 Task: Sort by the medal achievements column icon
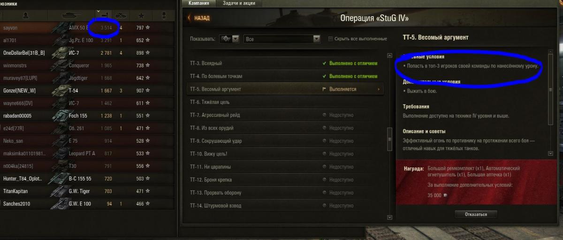pyautogui.click(x=164, y=15)
